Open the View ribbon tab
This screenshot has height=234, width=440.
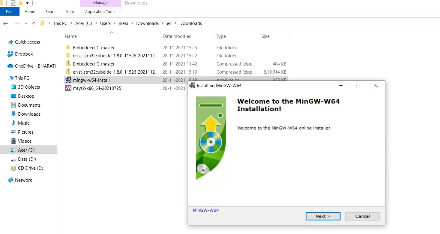click(x=70, y=11)
